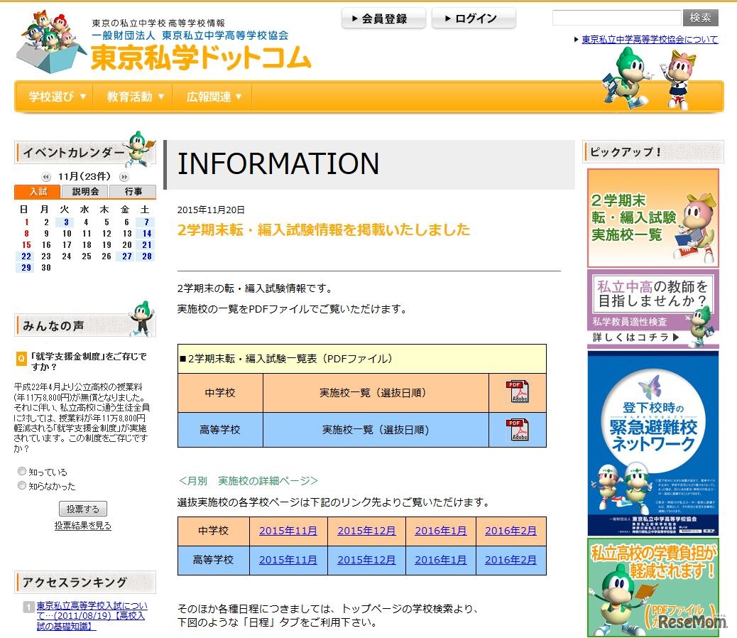Screen dimensions: 737x638
Task: Select the 知っている radio option
Action: (22, 470)
